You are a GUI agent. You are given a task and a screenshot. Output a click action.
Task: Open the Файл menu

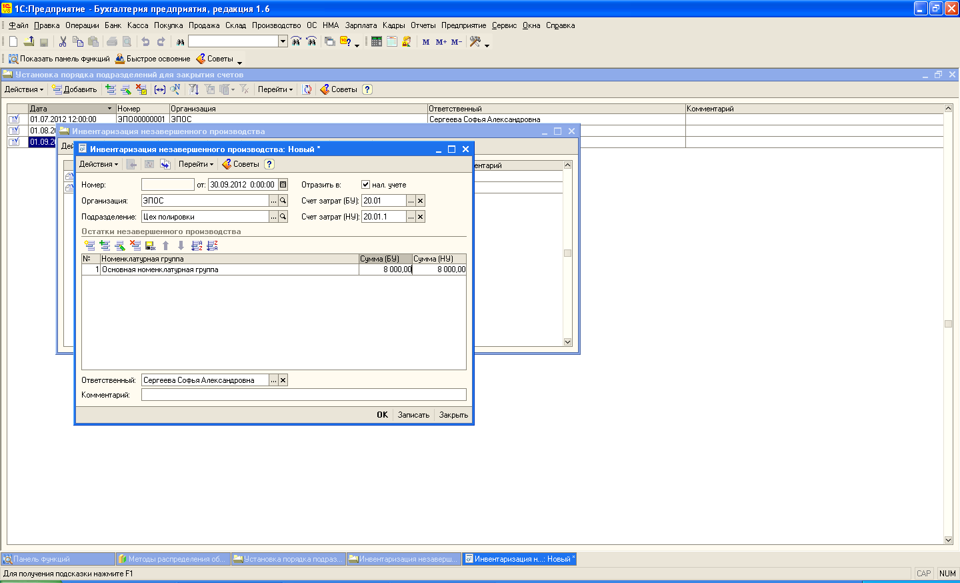19,25
